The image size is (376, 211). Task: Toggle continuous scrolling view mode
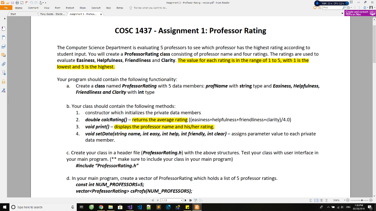coord(317,200)
